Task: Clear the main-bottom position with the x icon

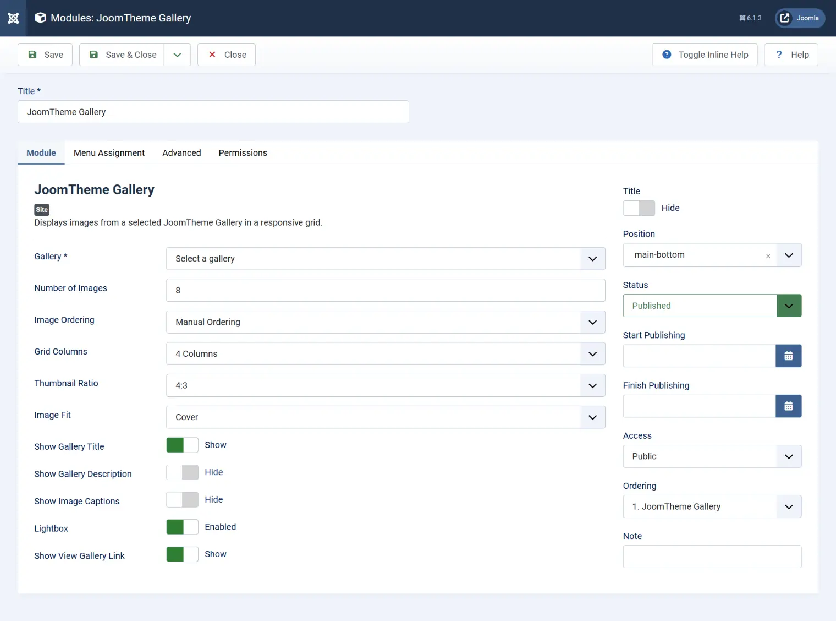Action: [x=768, y=256]
